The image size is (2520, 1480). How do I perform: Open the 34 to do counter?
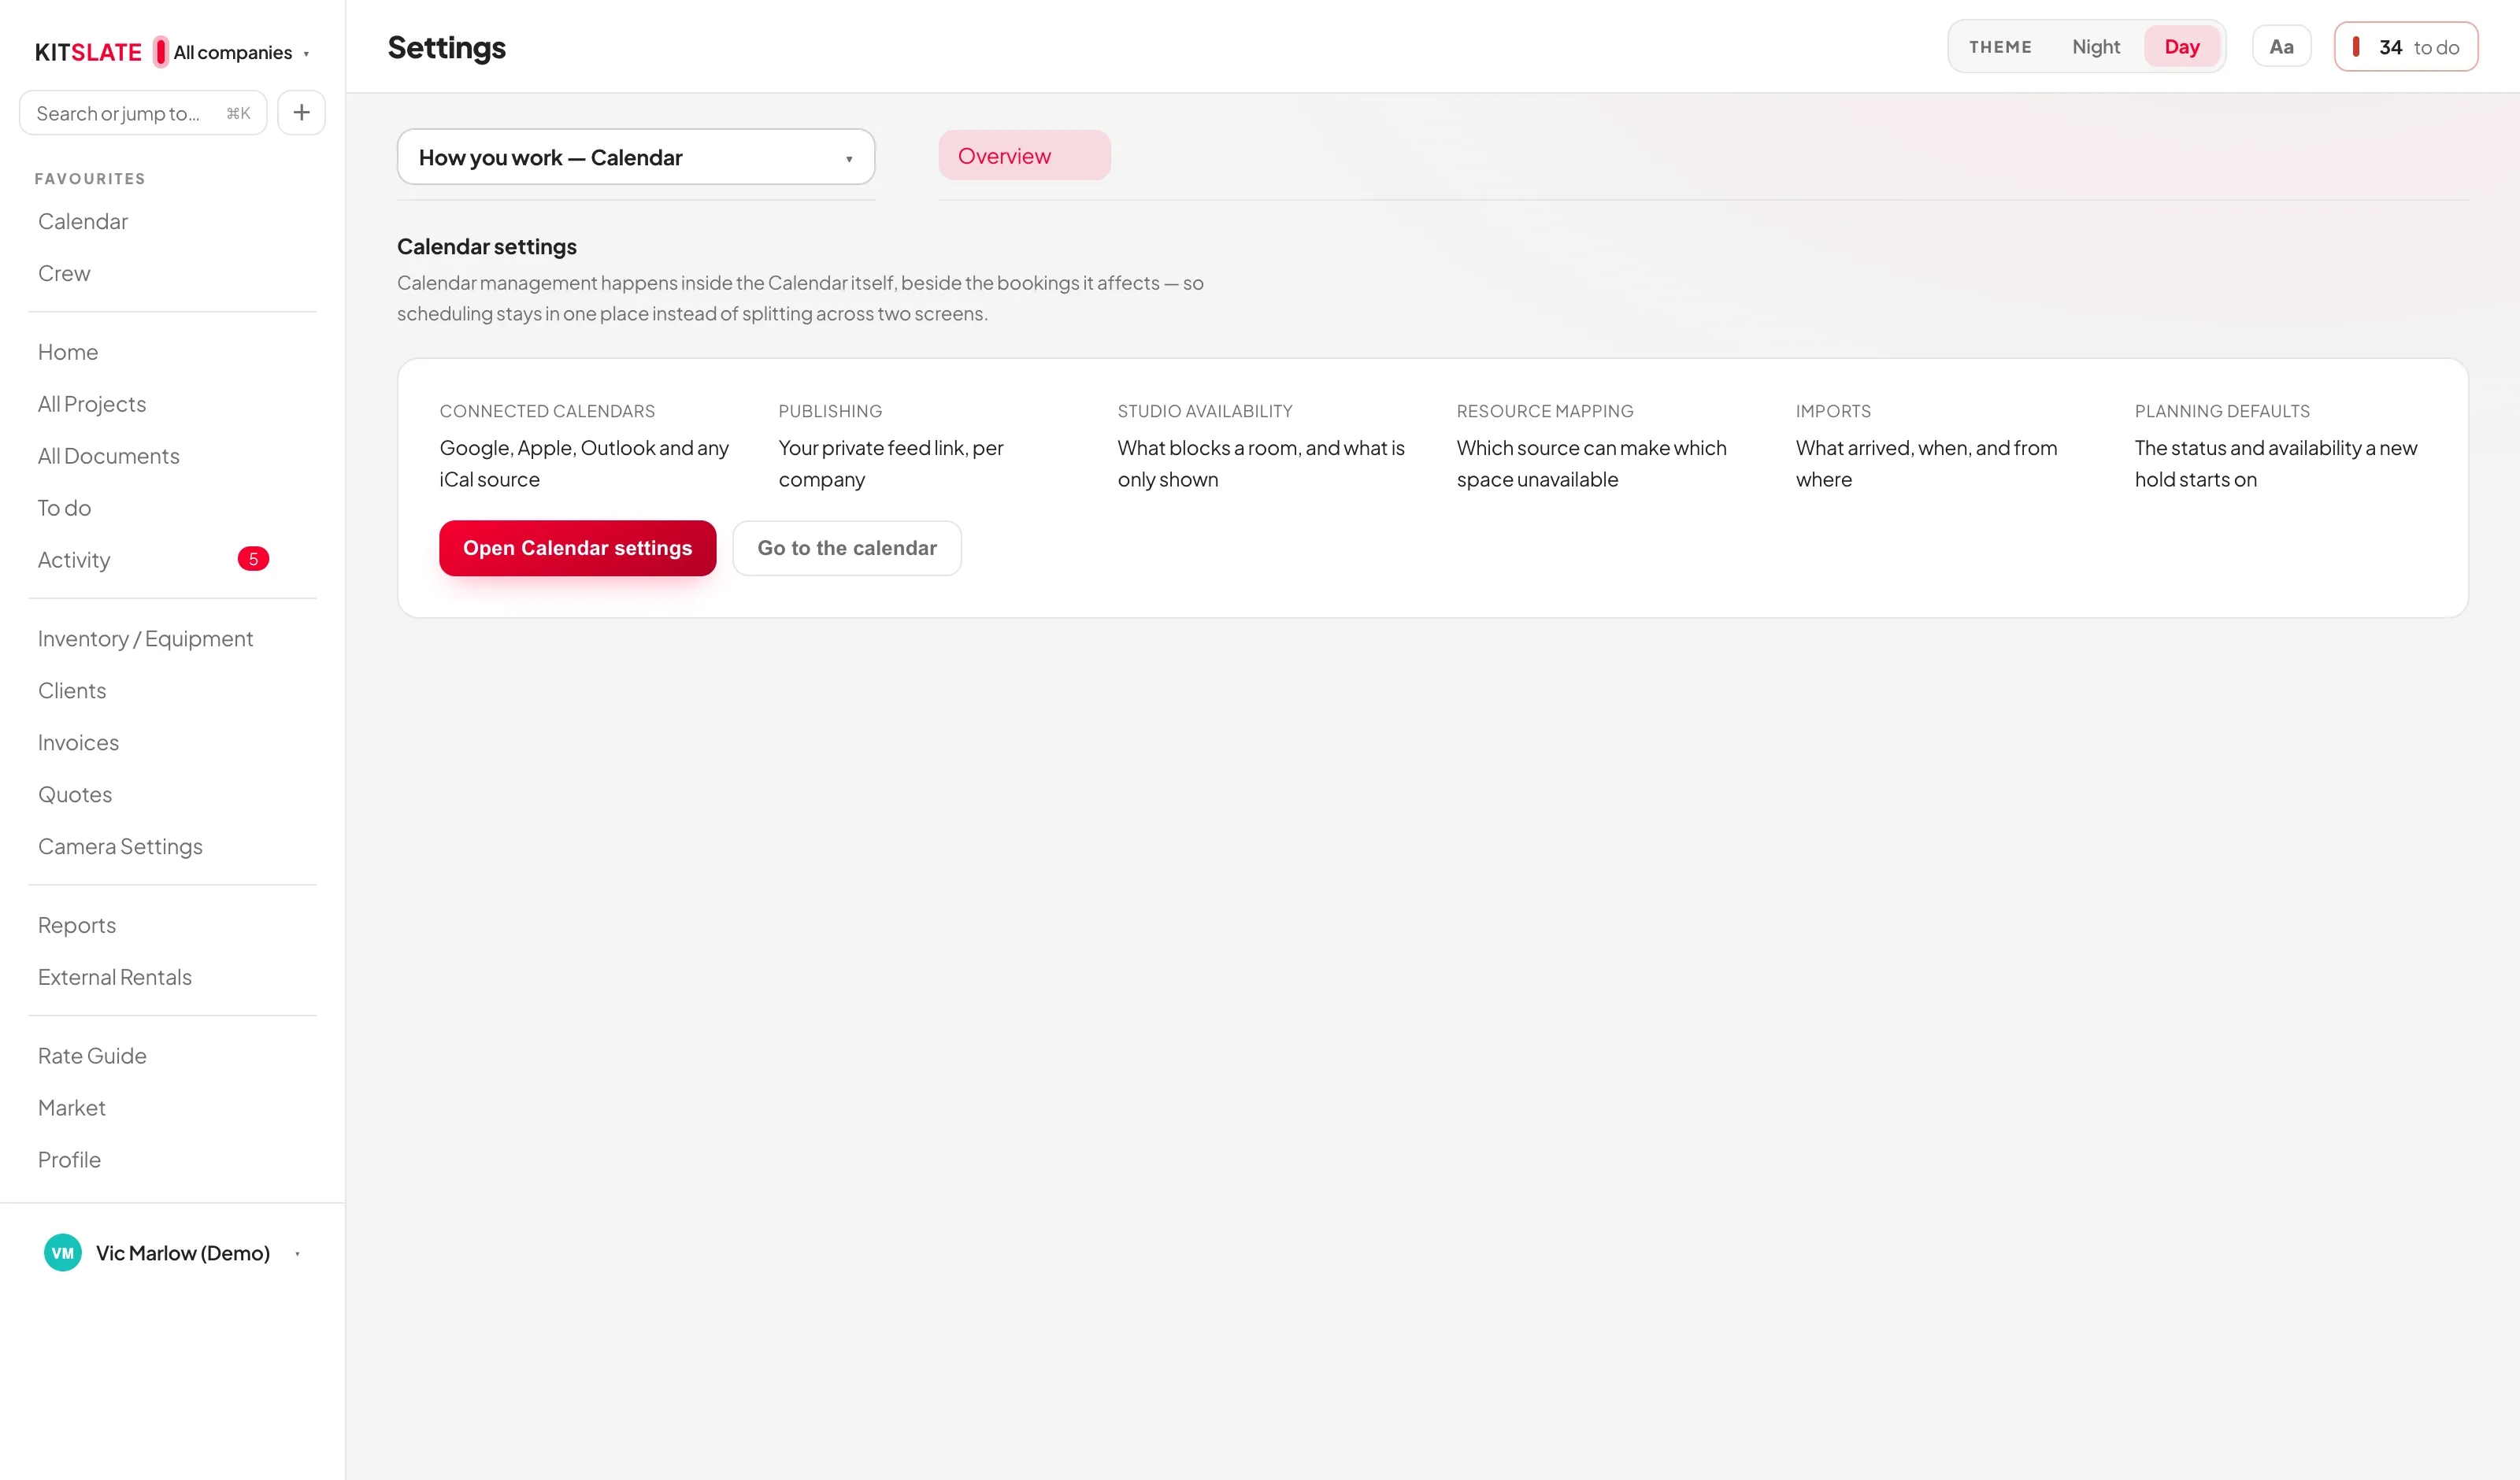[x=2406, y=47]
